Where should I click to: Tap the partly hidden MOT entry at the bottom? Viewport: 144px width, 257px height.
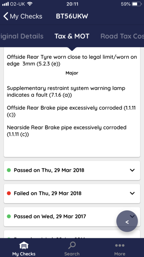[72, 234]
